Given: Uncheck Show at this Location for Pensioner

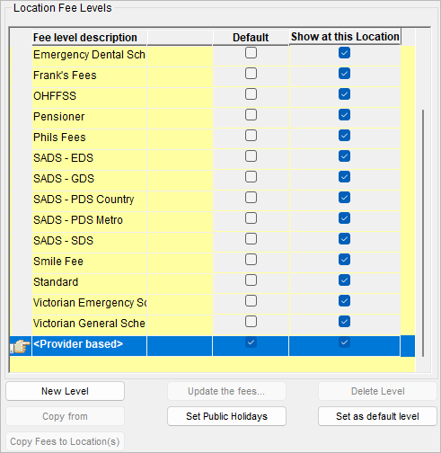Looking at the screenshot, I should click(x=344, y=115).
